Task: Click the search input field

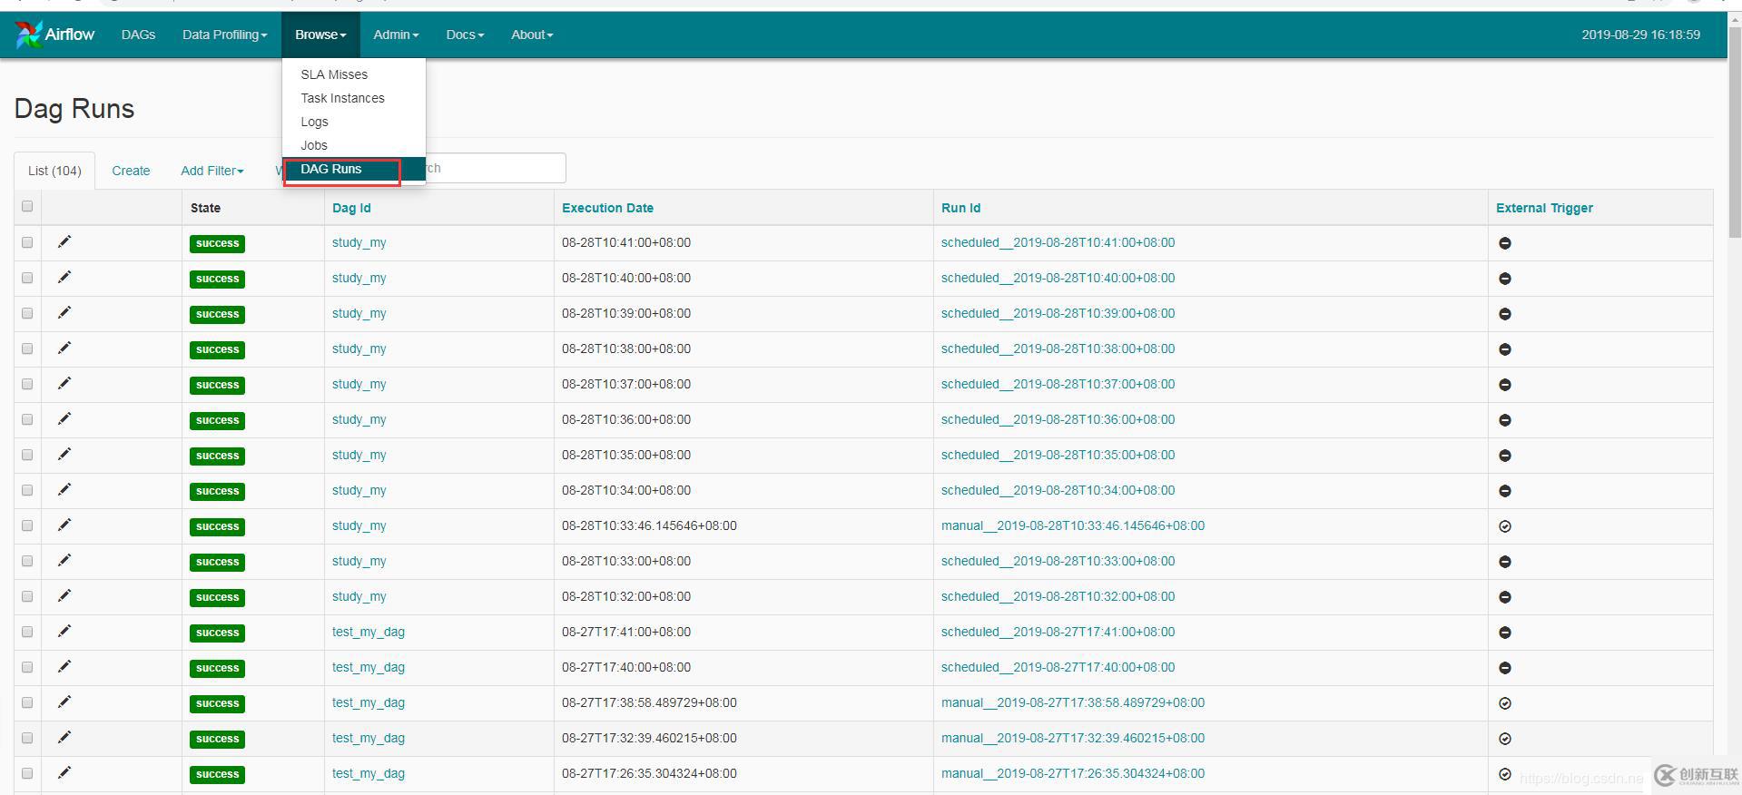Action: tap(495, 168)
